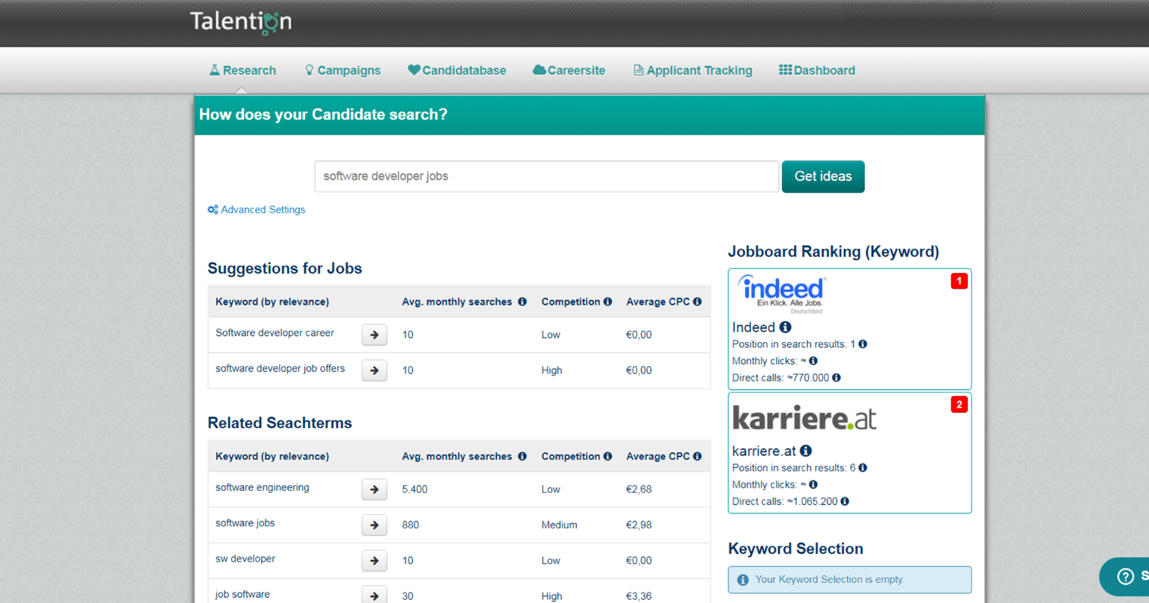Open the info tooltip on the Competition header
The width and height of the screenshot is (1149, 603).
point(608,301)
